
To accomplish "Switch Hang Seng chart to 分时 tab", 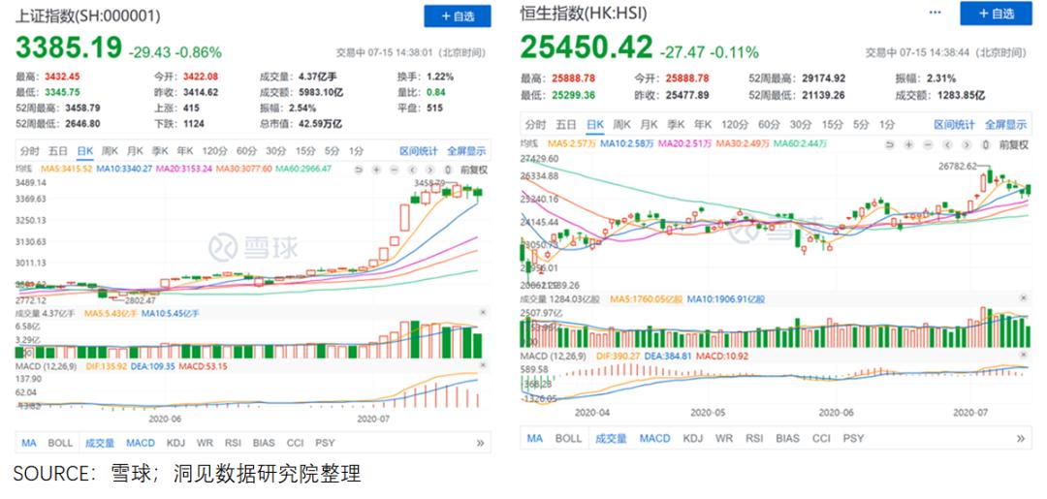I will tap(535, 124).
